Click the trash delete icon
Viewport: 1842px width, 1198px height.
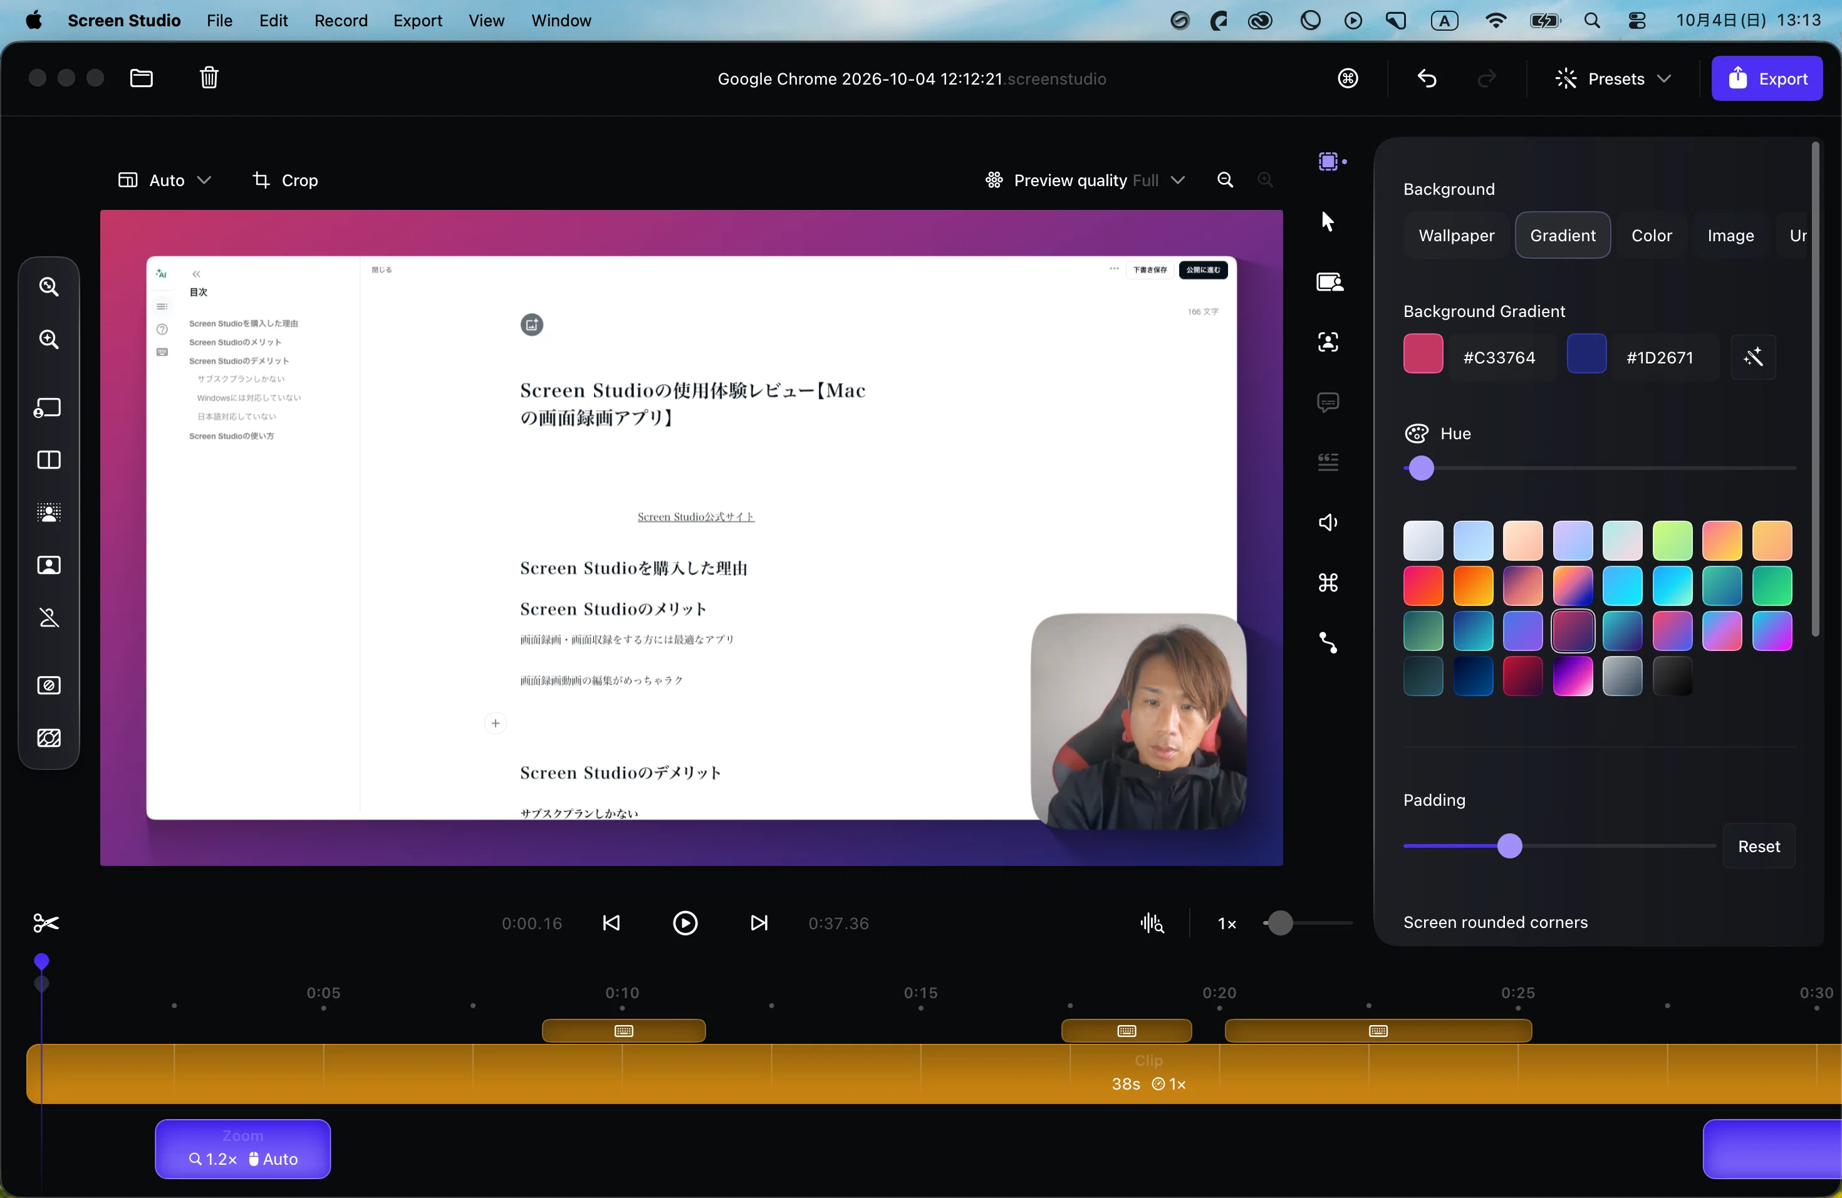[209, 78]
